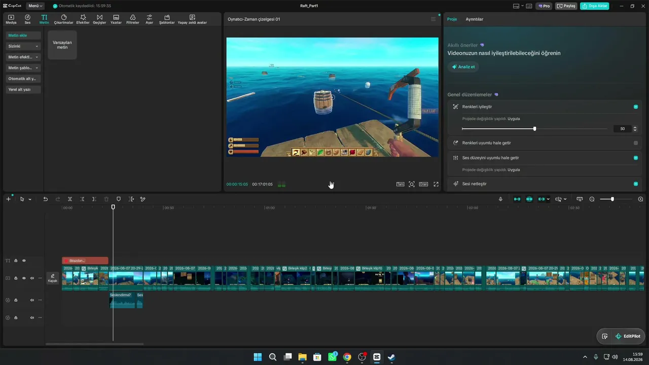The height and width of the screenshot is (365, 649).
Task: Open the preview panel hamburger menu
Action: click(433, 19)
